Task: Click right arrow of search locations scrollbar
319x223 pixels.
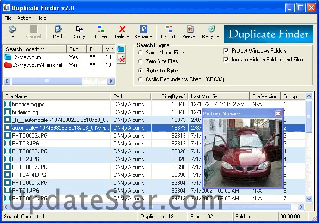Action: point(110,81)
